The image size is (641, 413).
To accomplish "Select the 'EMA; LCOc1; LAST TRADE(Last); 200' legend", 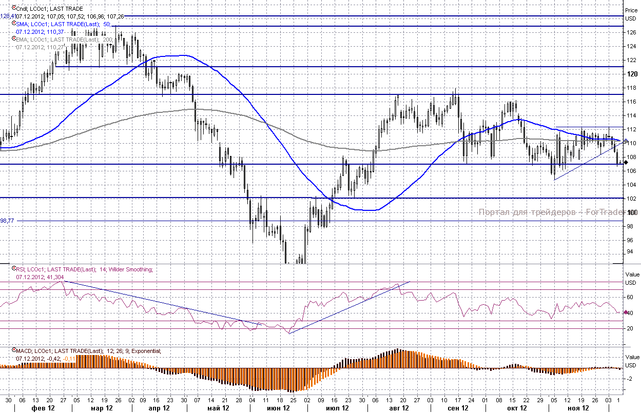I will coord(65,40).
